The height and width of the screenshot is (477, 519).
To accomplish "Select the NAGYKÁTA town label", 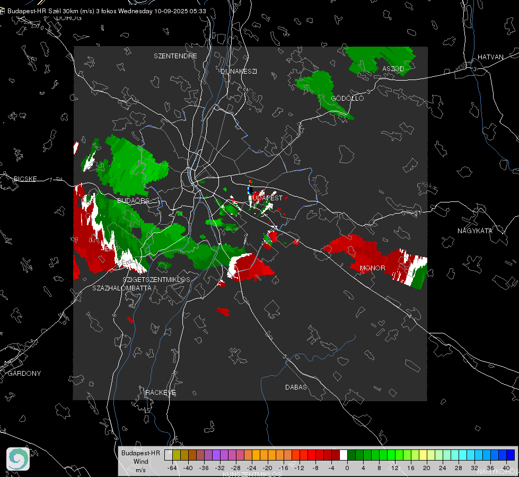I will (x=474, y=231).
